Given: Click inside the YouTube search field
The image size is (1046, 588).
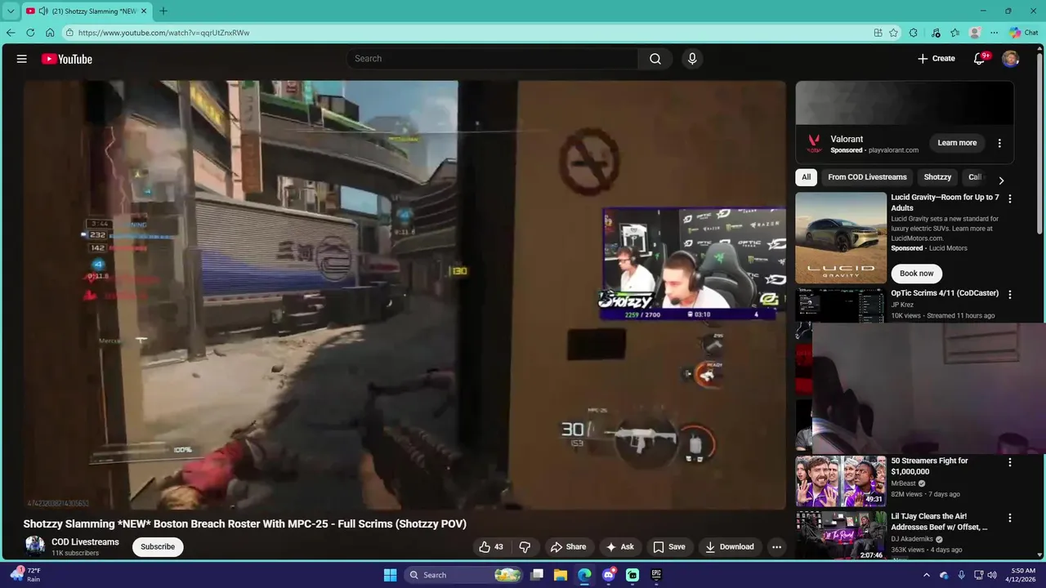Looking at the screenshot, I should (x=493, y=59).
